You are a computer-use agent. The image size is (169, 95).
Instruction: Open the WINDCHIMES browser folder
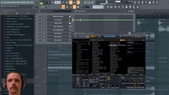coord(11,69)
